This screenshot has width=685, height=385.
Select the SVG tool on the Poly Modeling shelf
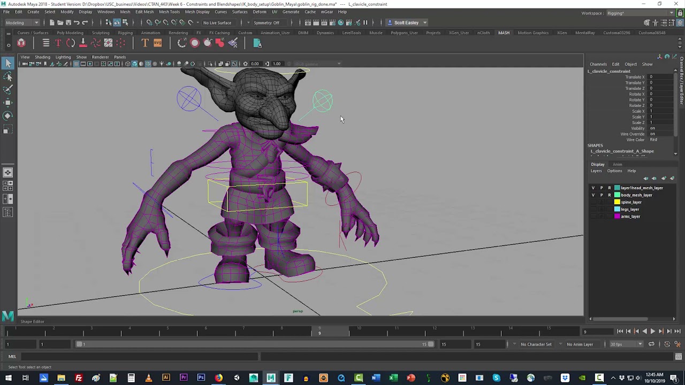click(158, 43)
